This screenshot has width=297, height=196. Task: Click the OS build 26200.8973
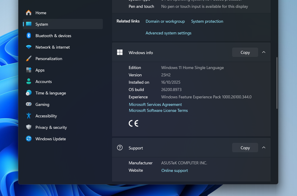171,89
